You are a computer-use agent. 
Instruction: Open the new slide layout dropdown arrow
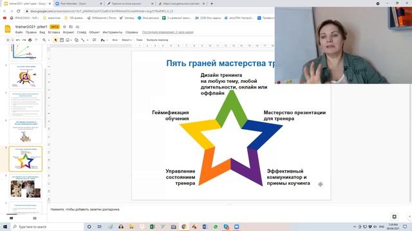[x=12, y=40]
